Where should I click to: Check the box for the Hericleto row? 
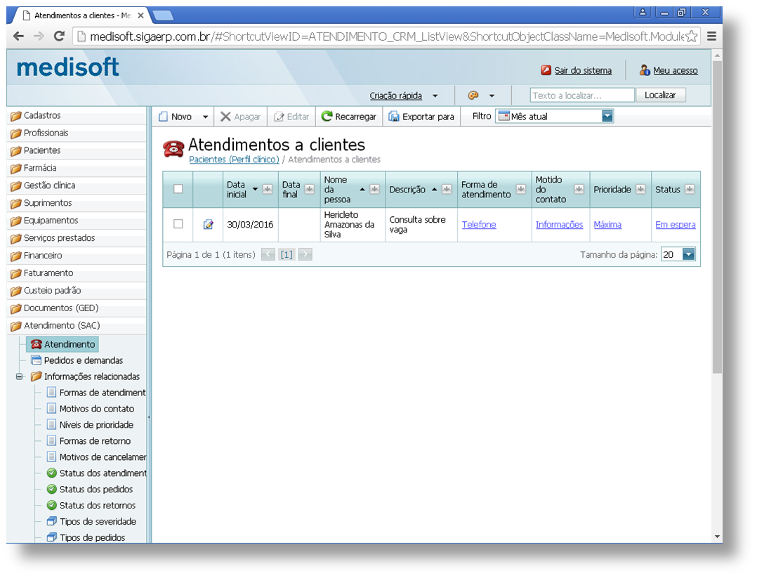click(178, 224)
